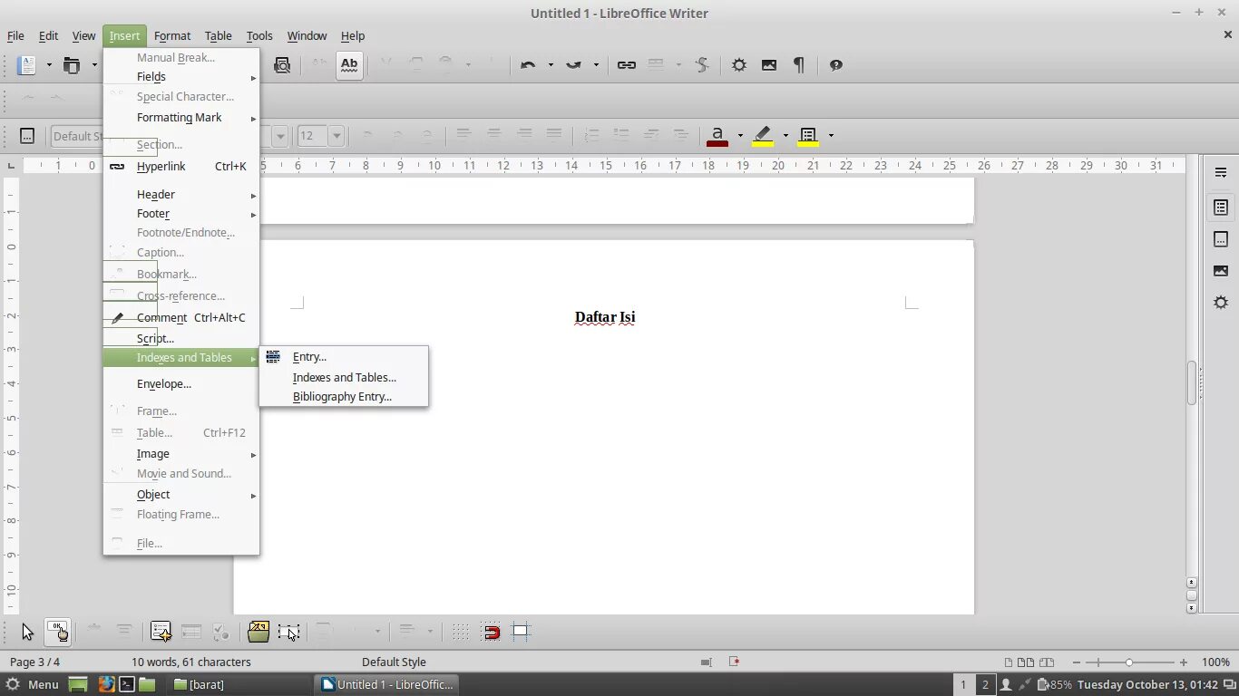Click the Redo arrow icon
The image size is (1239, 696).
click(x=573, y=65)
